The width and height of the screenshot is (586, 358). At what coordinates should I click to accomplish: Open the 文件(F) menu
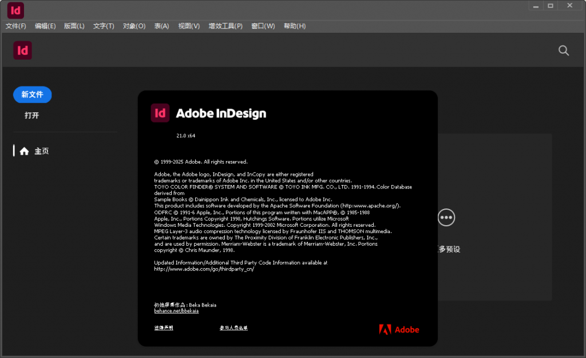16,26
